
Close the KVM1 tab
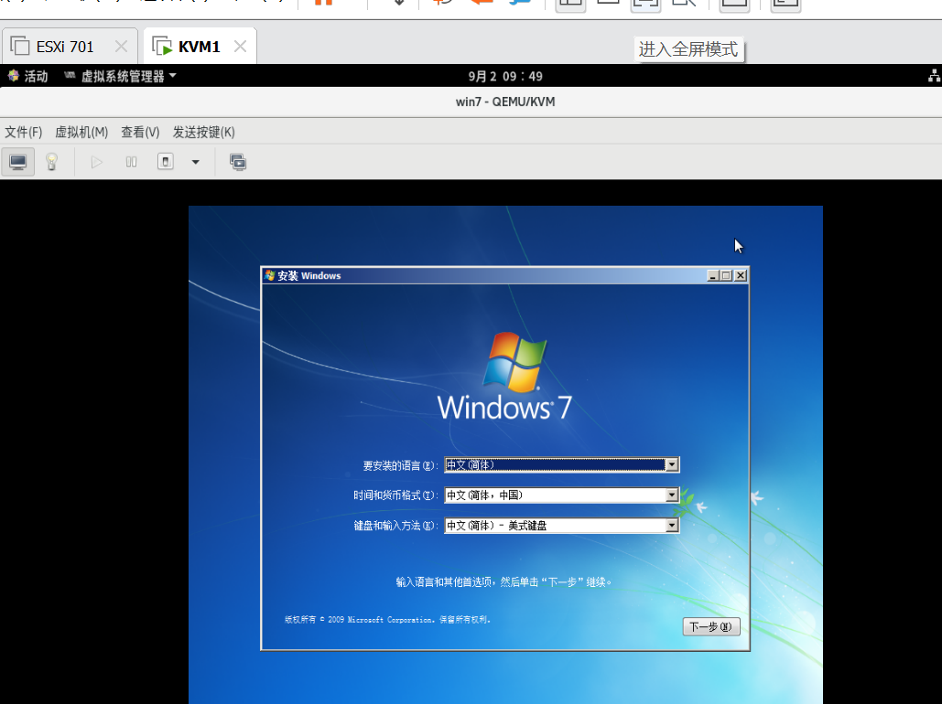[240, 47]
